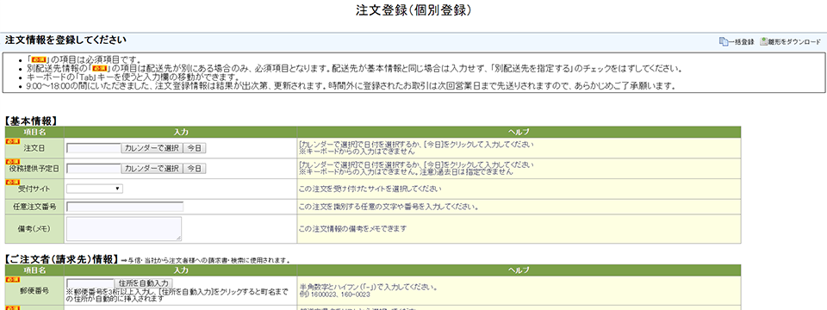Click the 住所を自動入力 button
The image size is (827, 310).
click(x=144, y=283)
